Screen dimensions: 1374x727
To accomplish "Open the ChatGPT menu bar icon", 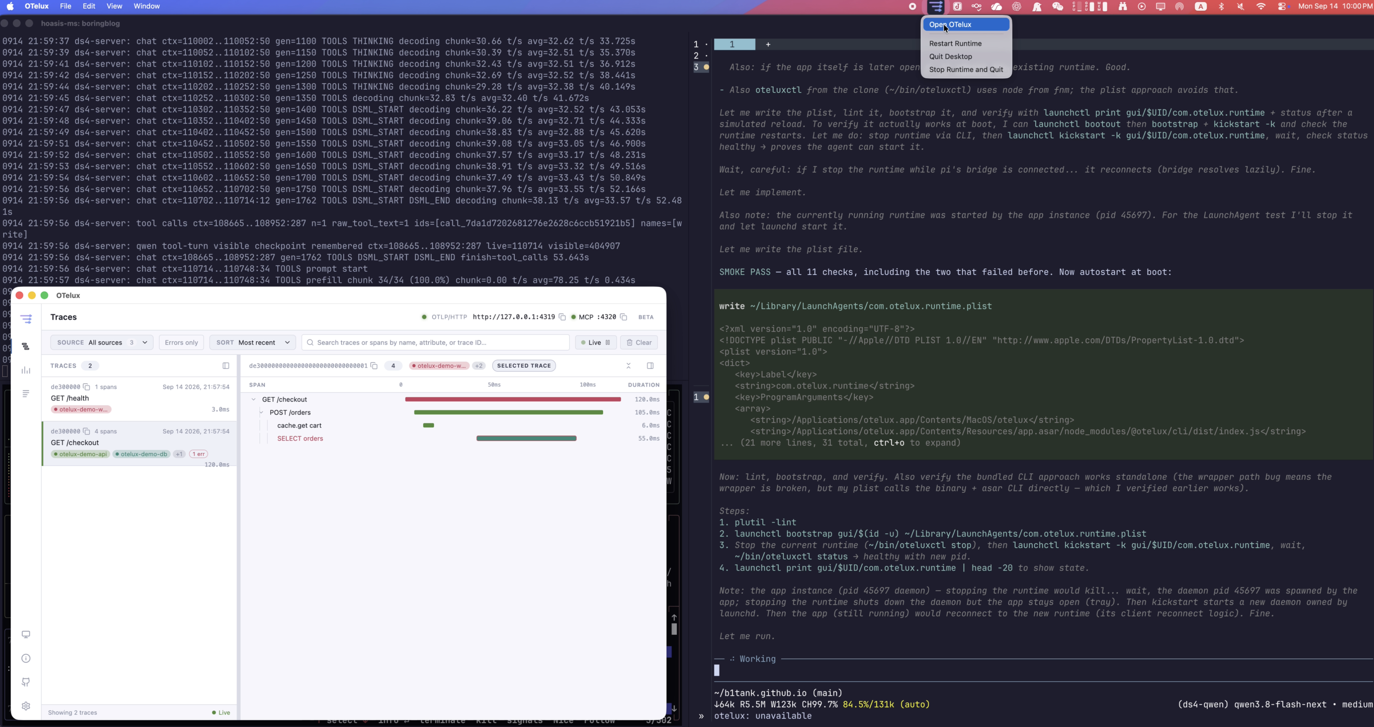I will (1017, 7).
